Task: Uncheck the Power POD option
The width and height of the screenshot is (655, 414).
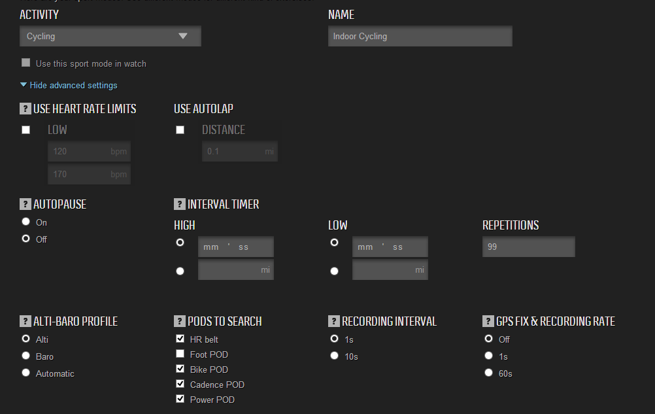Action: [180, 398]
